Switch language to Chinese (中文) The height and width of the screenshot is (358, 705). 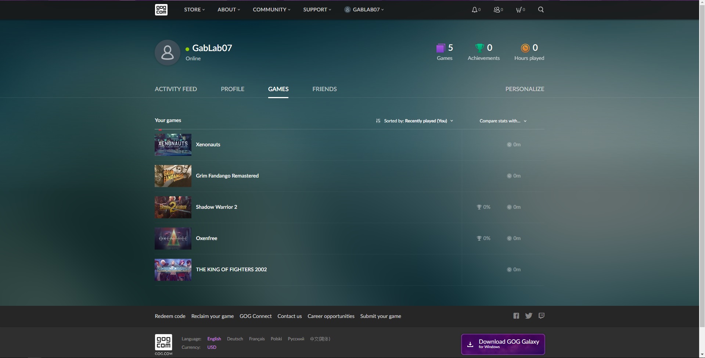[x=320, y=339]
